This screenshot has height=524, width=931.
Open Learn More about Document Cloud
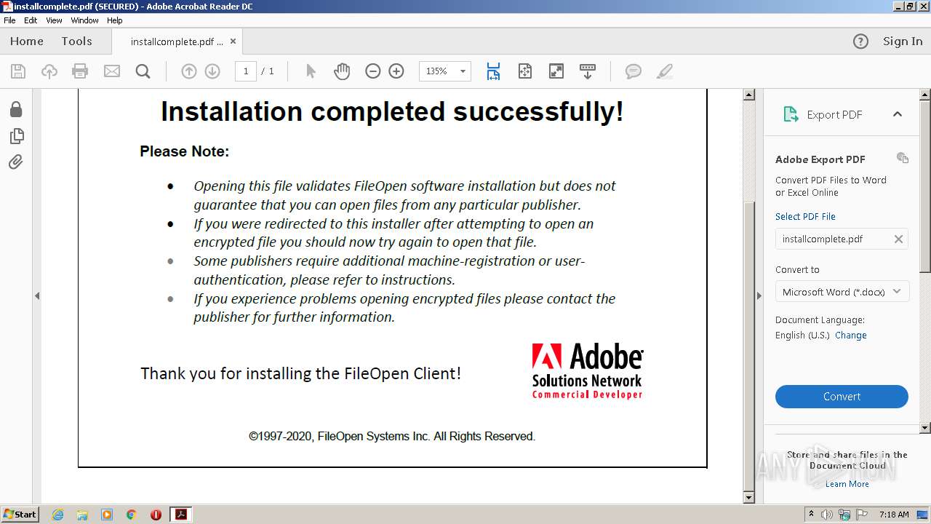(x=847, y=484)
